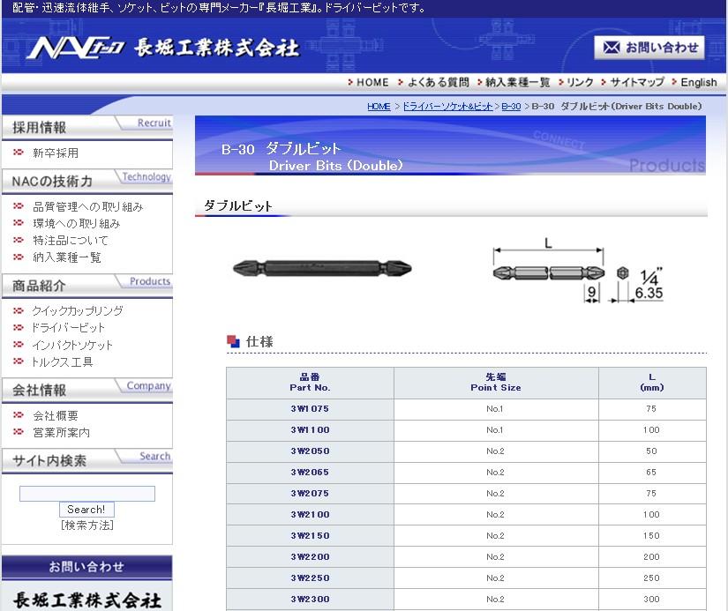The height and width of the screenshot is (611, 728).
Task: Click the site search input field
Action: click(x=87, y=494)
